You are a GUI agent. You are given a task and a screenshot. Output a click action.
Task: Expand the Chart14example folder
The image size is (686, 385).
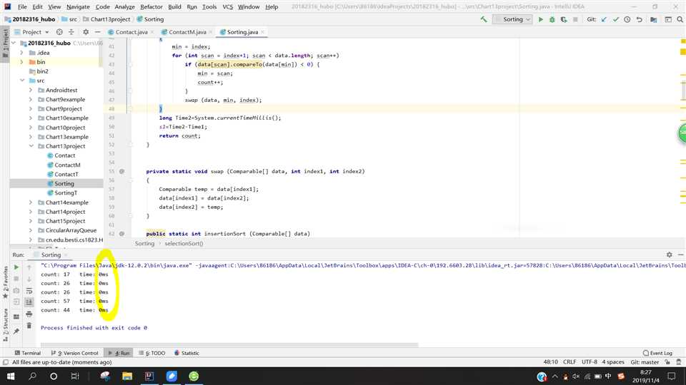31,202
